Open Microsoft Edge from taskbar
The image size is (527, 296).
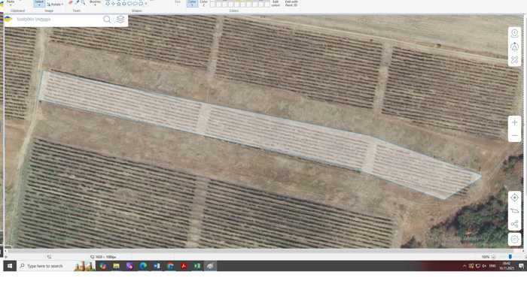click(x=143, y=266)
